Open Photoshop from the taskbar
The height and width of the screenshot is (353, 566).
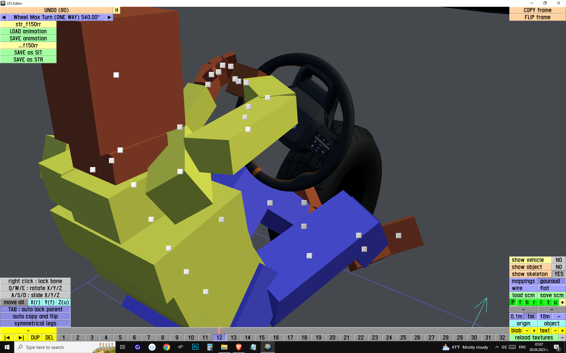[195, 347]
